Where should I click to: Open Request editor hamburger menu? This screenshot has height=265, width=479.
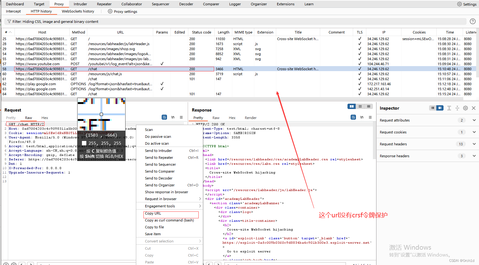click(181, 117)
